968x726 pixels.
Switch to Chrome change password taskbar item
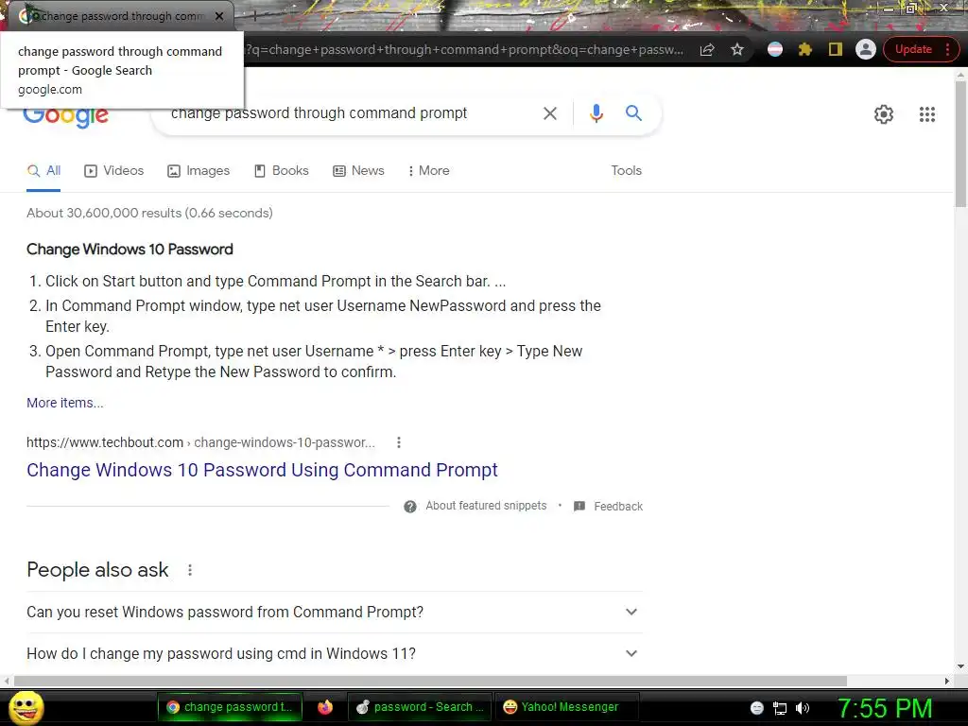(230, 707)
